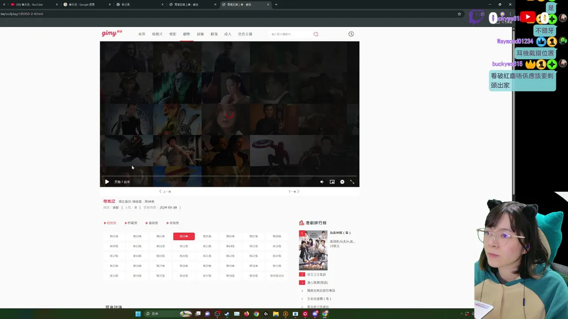The width and height of the screenshot is (568, 319).
Task: Click the video progress bar
Action: tap(229, 176)
